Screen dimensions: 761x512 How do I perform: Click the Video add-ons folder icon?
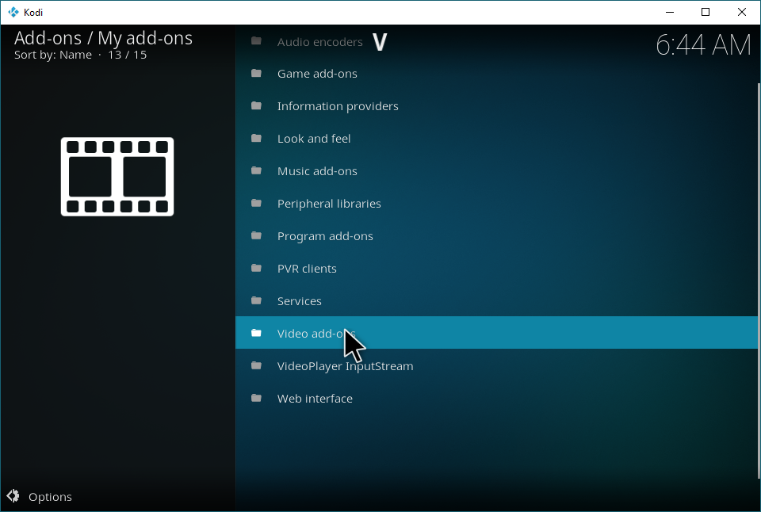click(256, 333)
